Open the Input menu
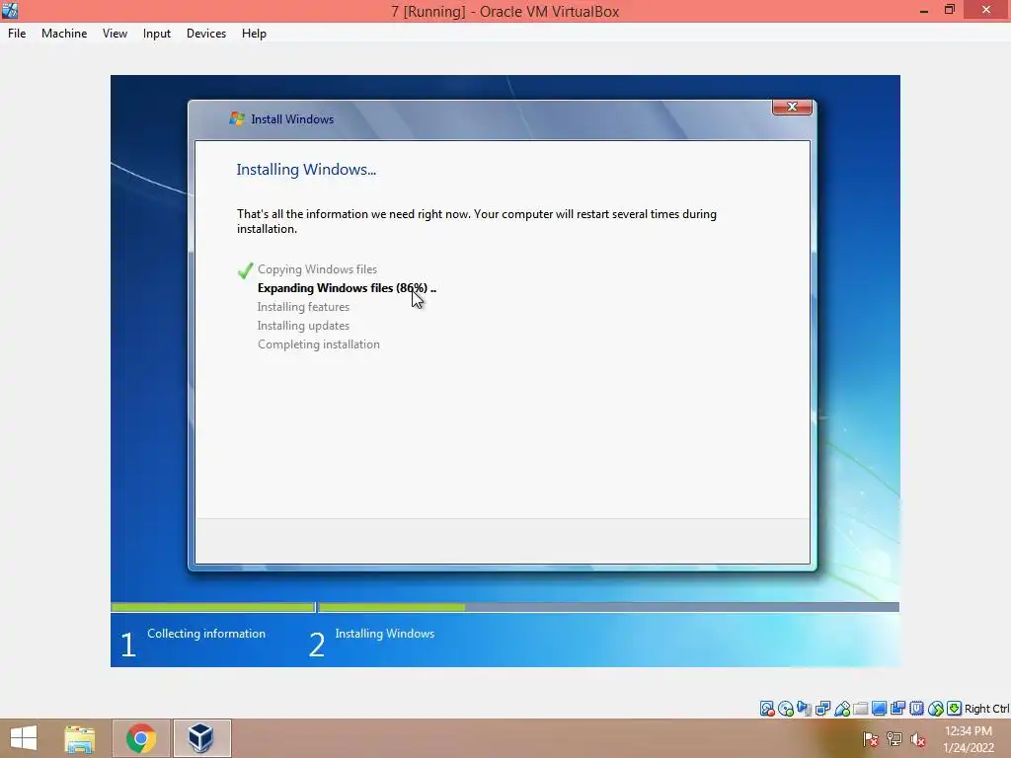This screenshot has height=758, width=1011. pos(157,34)
